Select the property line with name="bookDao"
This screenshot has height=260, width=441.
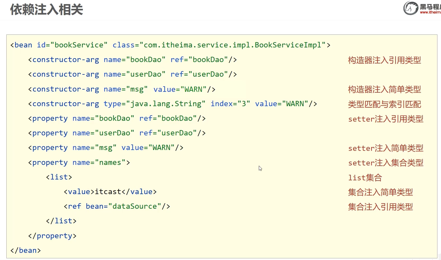[117, 119]
